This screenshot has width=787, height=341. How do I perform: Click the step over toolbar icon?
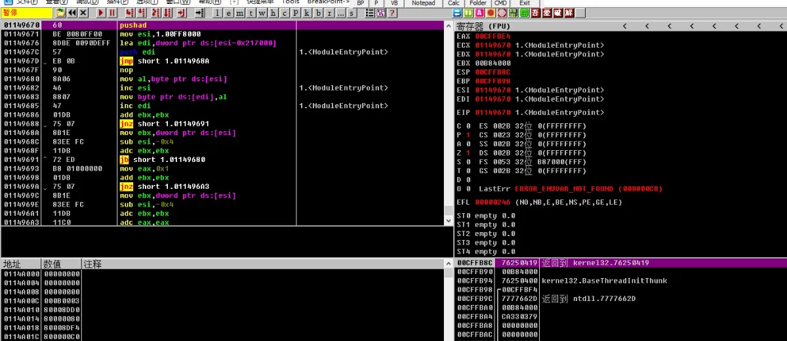click(142, 12)
